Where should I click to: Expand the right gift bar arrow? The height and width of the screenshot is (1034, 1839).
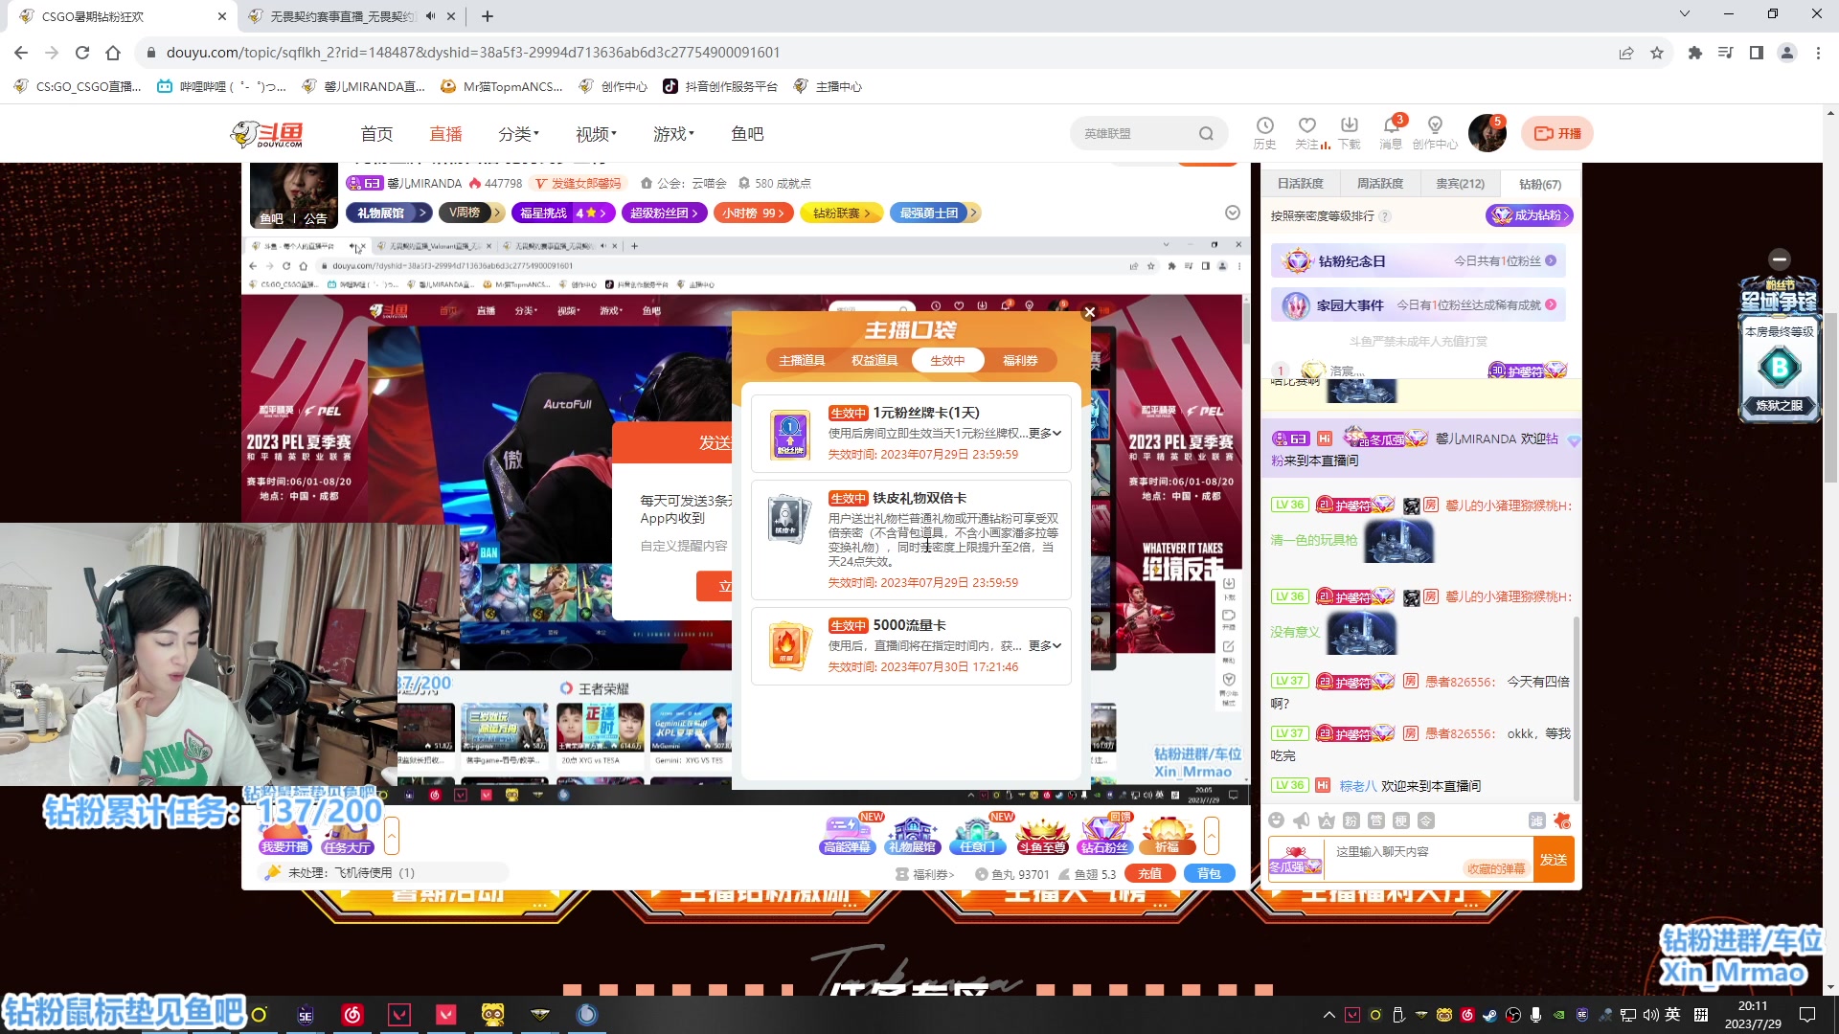(x=1212, y=836)
